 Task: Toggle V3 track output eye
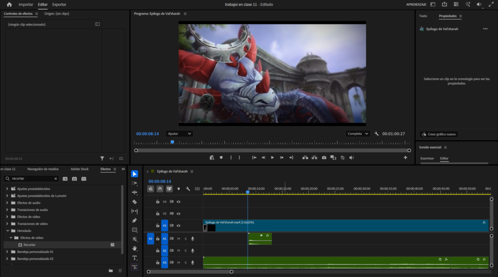pos(178,202)
